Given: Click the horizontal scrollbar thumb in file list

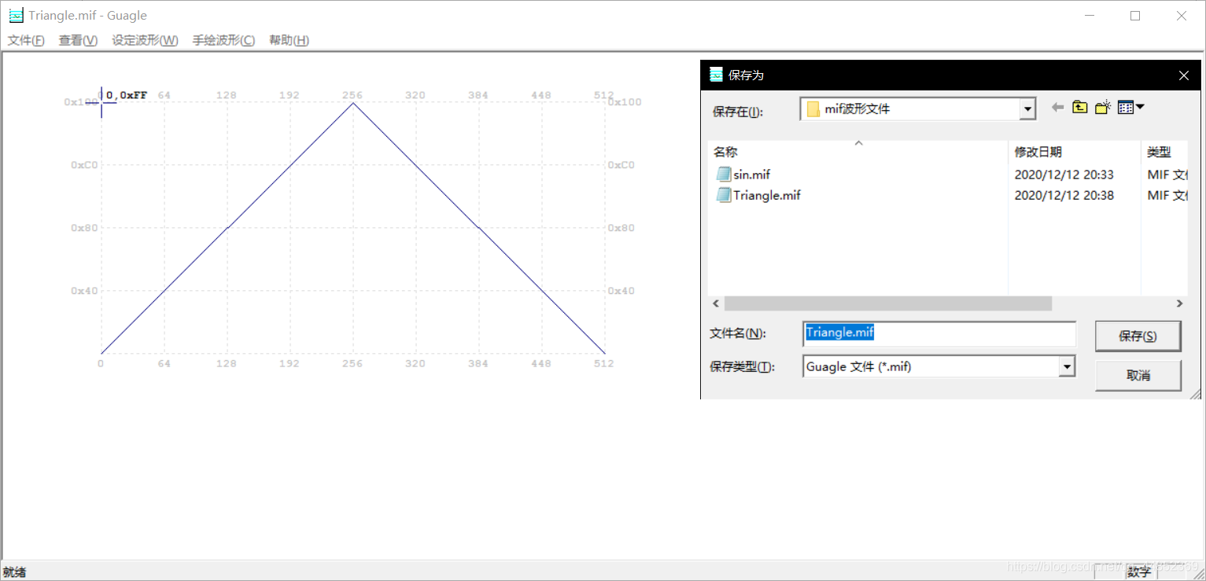Looking at the screenshot, I should point(888,303).
